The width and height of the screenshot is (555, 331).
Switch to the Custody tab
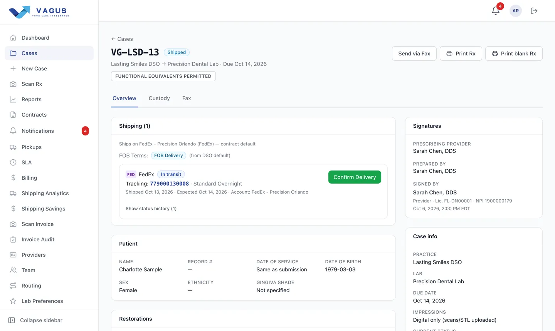tap(159, 98)
